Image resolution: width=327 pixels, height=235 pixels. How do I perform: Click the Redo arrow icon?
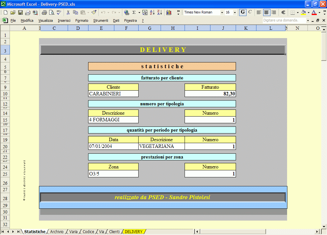click(x=114, y=12)
